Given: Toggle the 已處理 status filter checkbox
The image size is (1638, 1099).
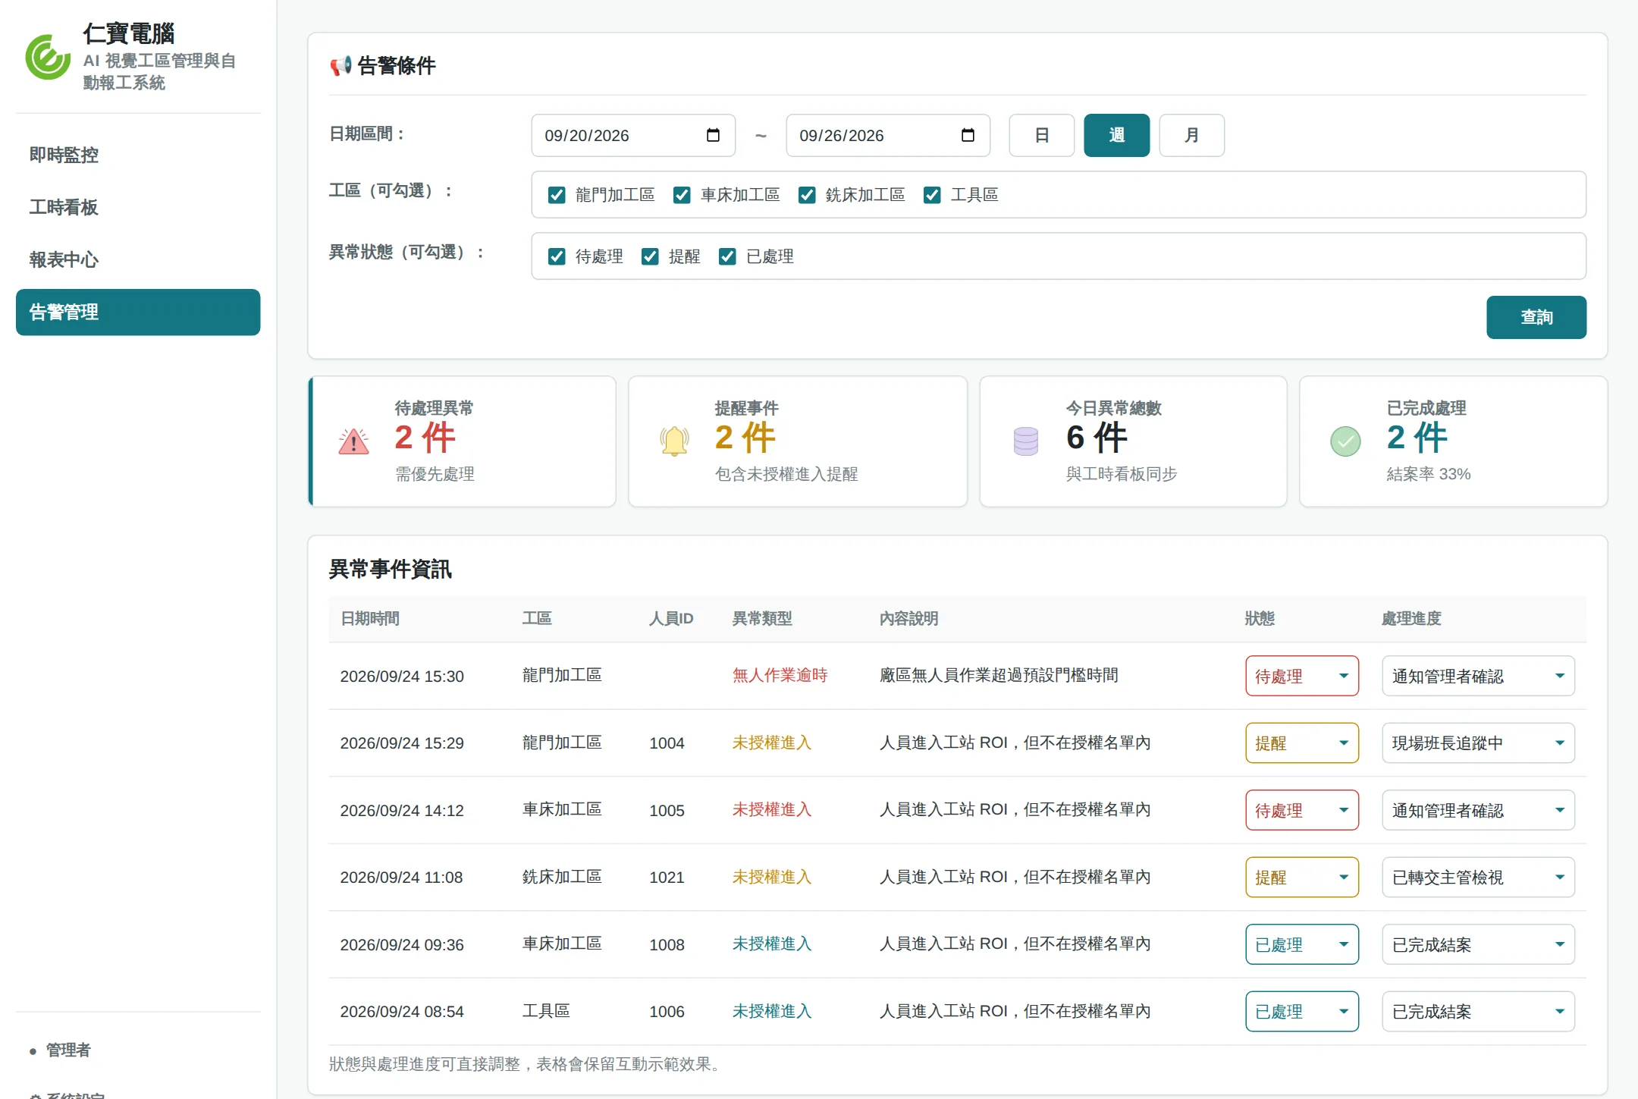Looking at the screenshot, I should [x=727, y=256].
